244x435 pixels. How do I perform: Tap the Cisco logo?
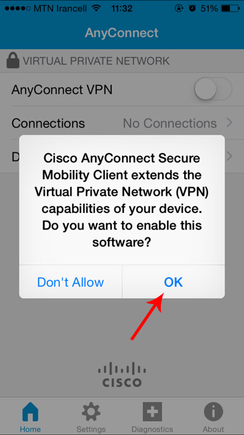pos(122,374)
